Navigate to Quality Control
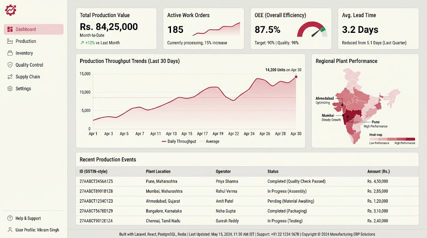 (34, 65)
